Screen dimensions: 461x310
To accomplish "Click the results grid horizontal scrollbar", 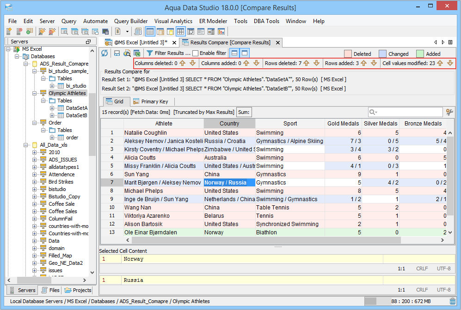I will (266, 240).
